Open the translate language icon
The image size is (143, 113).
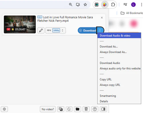tap(61, 109)
